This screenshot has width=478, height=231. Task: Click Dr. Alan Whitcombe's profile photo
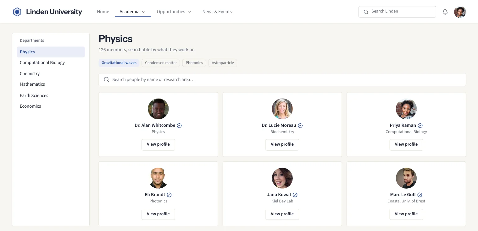click(x=158, y=109)
